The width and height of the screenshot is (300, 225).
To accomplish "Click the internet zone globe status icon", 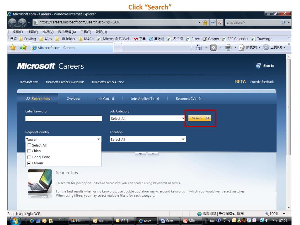I will [x=199, y=214].
